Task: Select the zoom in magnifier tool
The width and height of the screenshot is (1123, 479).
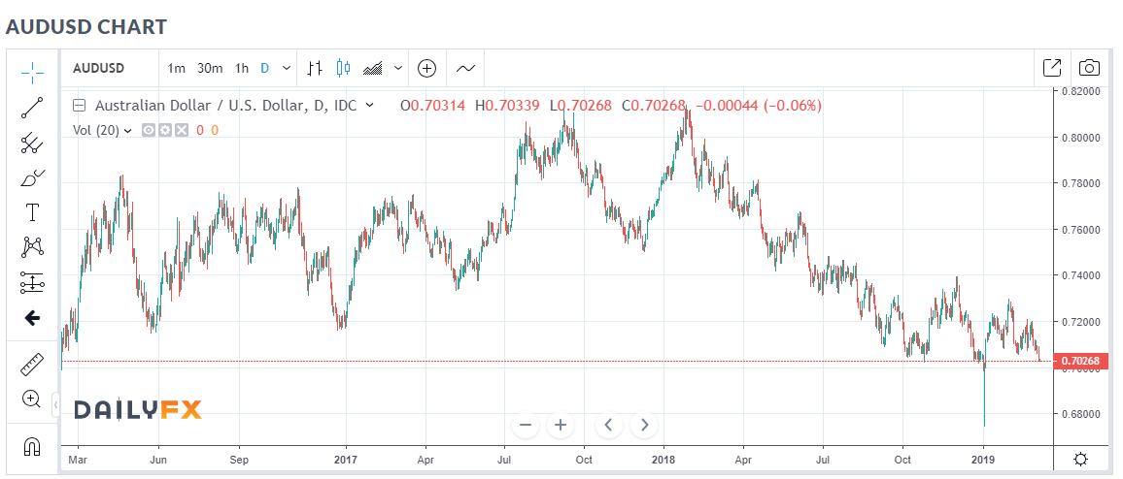Action: (x=32, y=399)
